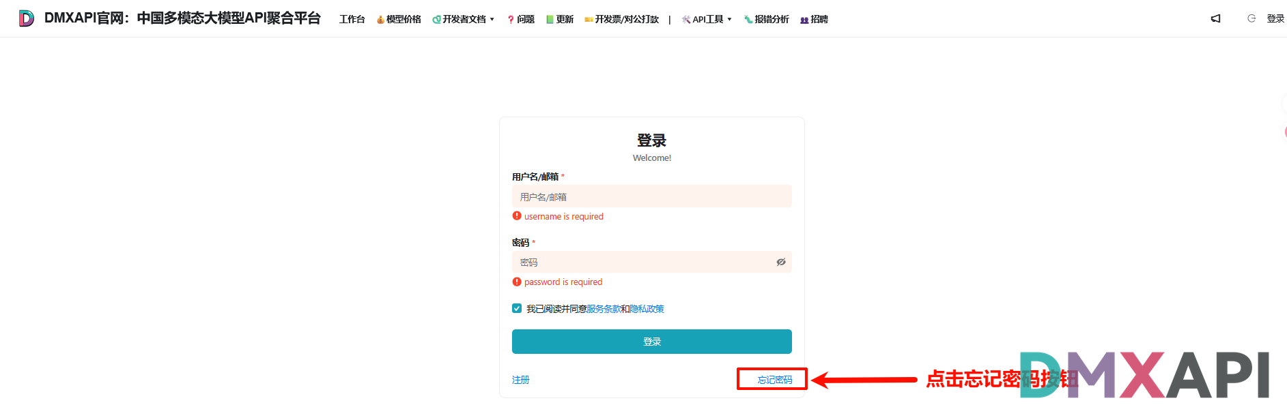Focus the 用户名/邮箱 input field
1287x420 pixels.
coord(652,196)
